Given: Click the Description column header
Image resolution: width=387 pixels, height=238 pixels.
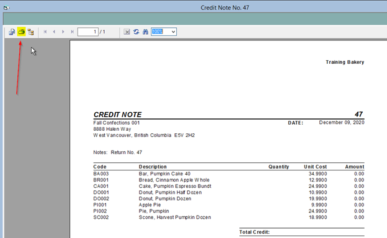Looking at the screenshot, I should point(153,167).
